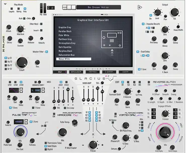The image size is (186, 153).
Task: Open the BROWSER display tab
Action: pyautogui.click(x=76, y=72)
